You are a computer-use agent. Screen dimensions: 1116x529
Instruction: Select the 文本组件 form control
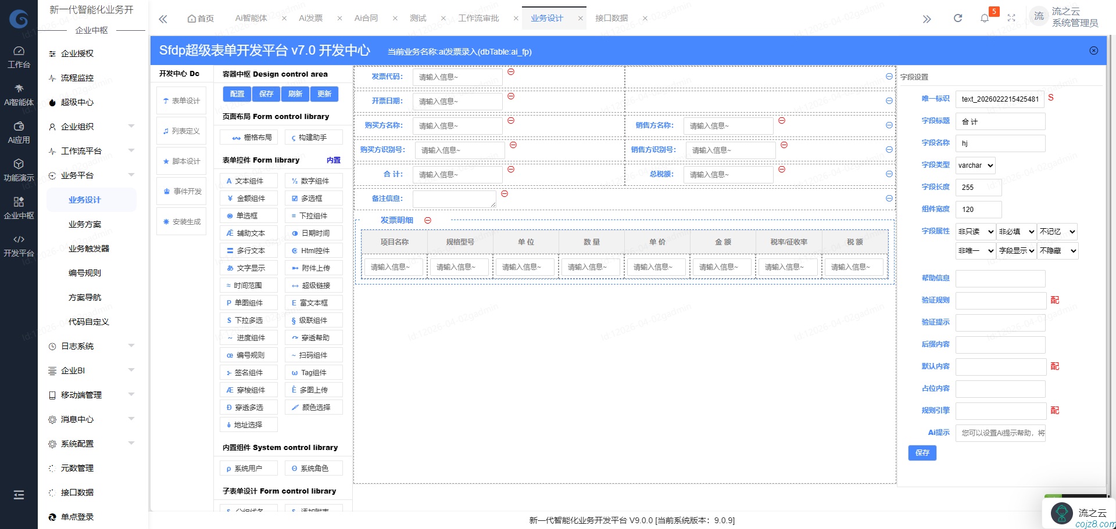pos(248,181)
